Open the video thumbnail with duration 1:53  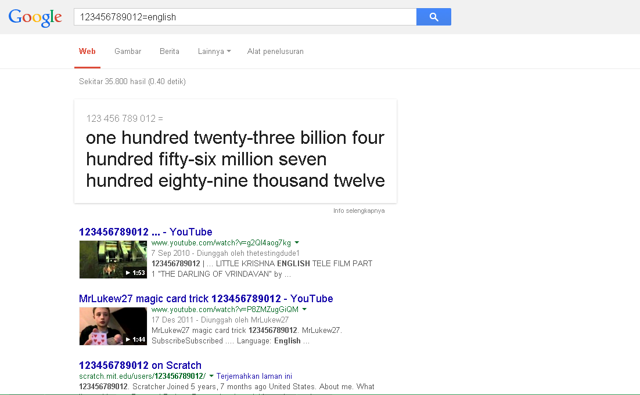(x=113, y=259)
